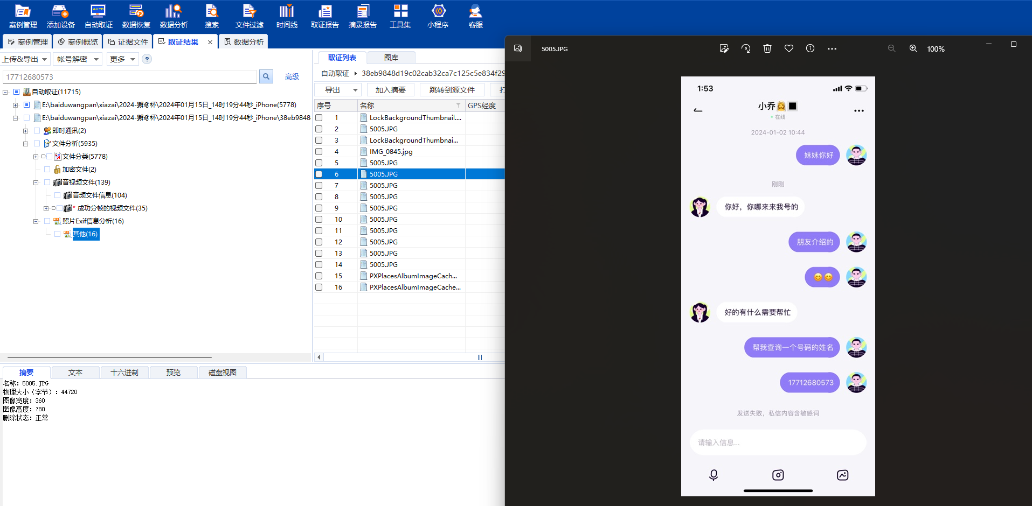
Task: Click the 高级 advanced search link
Action: coord(292,77)
